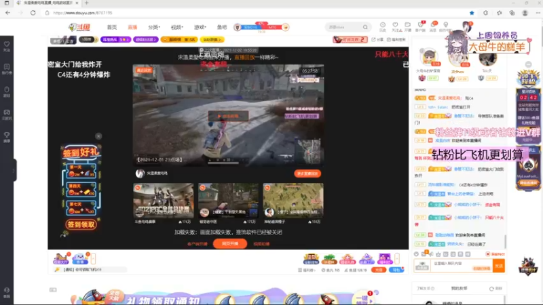The height and width of the screenshot is (305, 543).
Task: Click the red 可抽次数 2 lottery badge
Action: pyautogui.click(x=350, y=39)
